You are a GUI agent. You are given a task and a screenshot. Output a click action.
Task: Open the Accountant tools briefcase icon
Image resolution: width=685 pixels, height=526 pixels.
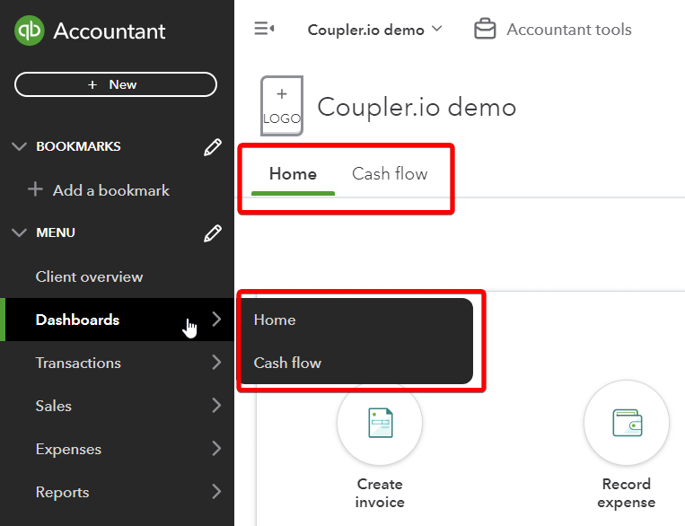[485, 29]
